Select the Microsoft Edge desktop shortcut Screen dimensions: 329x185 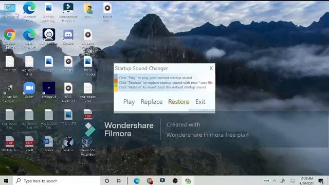[x=29, y=12]
